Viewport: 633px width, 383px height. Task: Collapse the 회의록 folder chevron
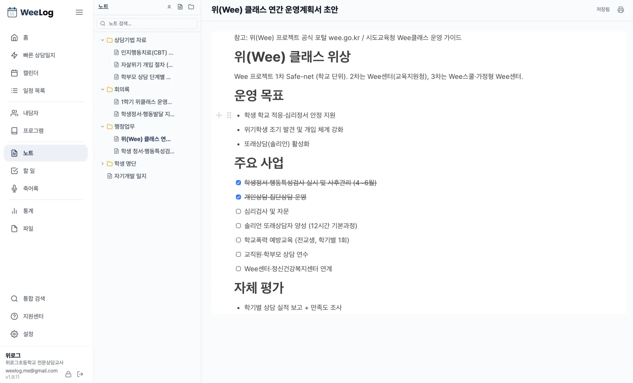pyautogui.click(x=103, y=90)
